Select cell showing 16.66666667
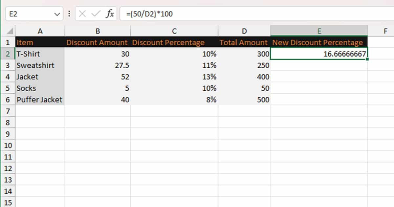The width and height of the screenshot is (394, 207). point(319,54)
